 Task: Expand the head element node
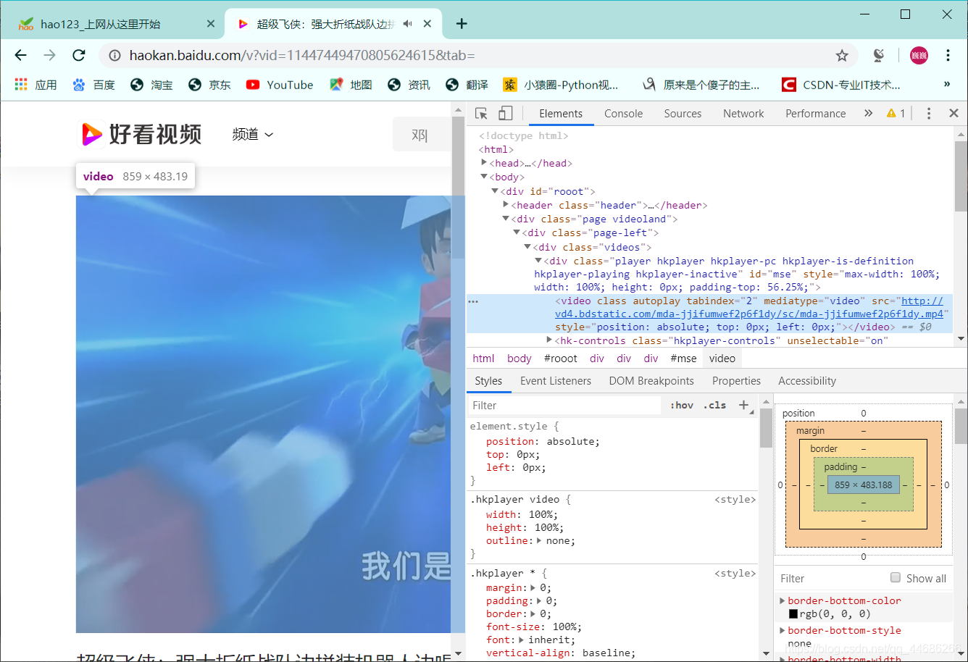[x=484, y=163]
